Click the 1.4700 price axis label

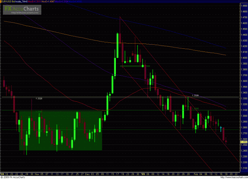tap(244, 17)
